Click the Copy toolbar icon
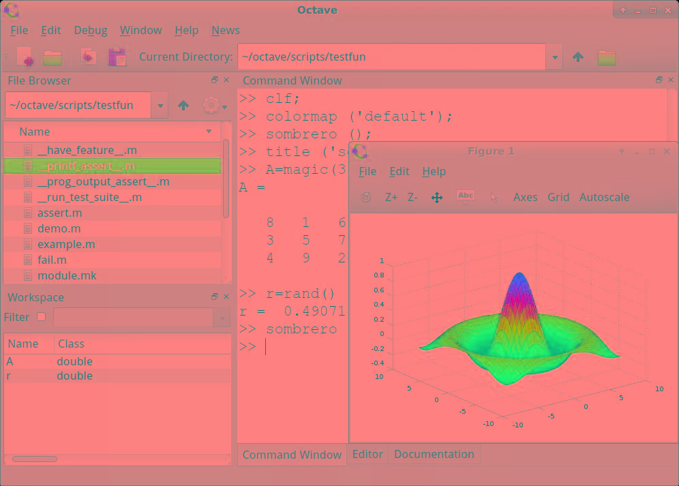679x486 pixels. click(x=89, y=57)
